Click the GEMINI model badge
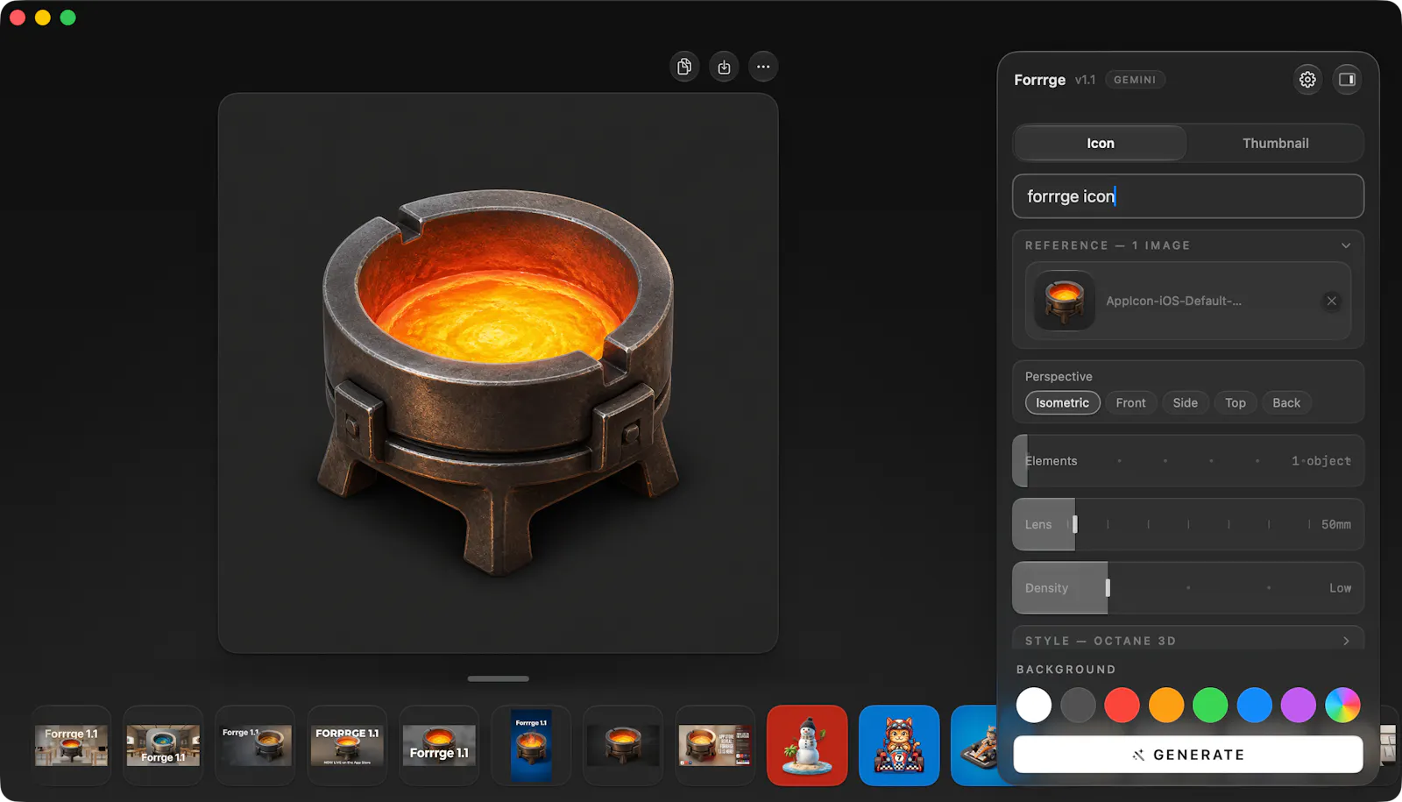This screenshot has width=1402, height=802. tap(1135, 80)
